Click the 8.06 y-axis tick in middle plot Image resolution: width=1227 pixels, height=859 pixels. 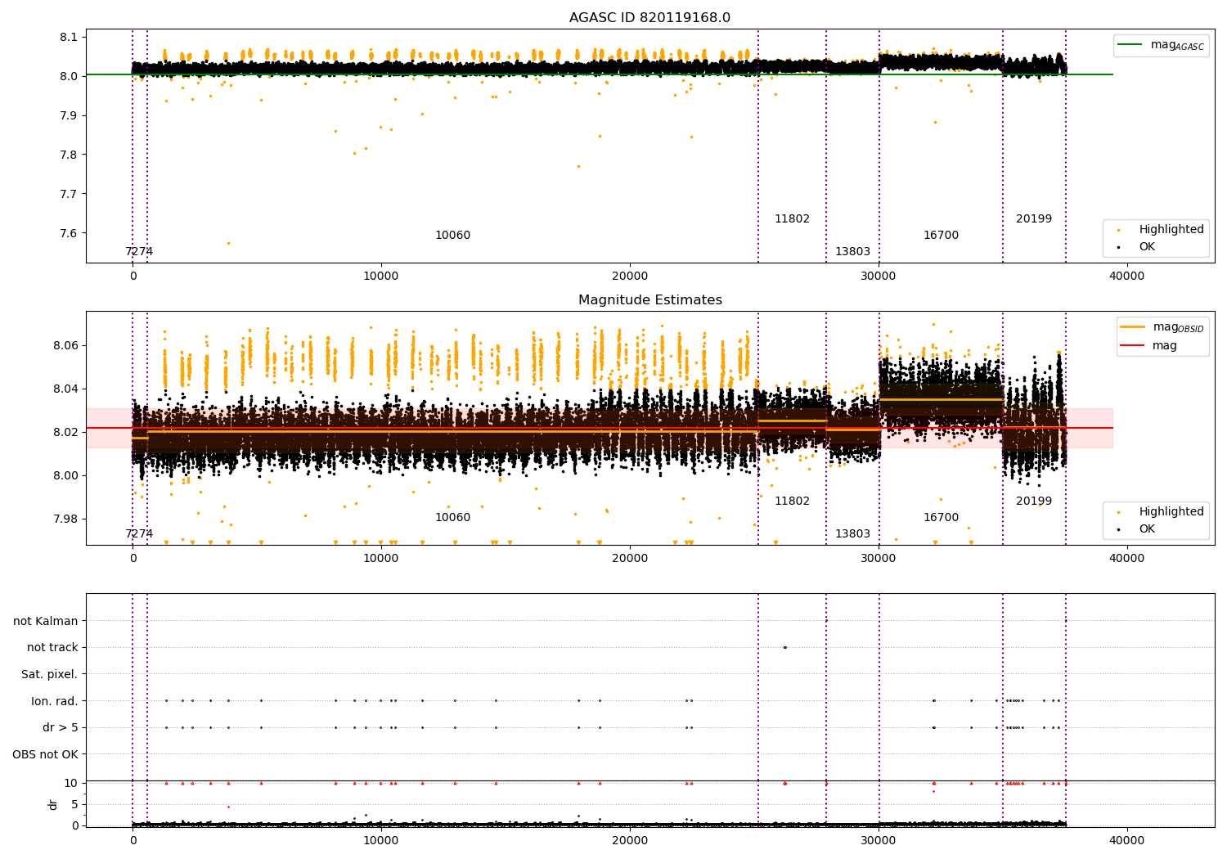(65, 345)
